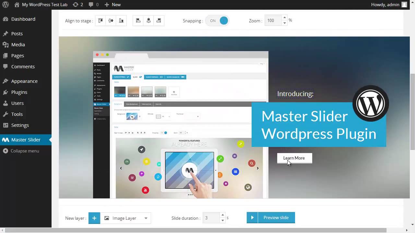This screenshot has height=233, width=415.
Task: Align layer to stage top
Action: pos(101,21)
